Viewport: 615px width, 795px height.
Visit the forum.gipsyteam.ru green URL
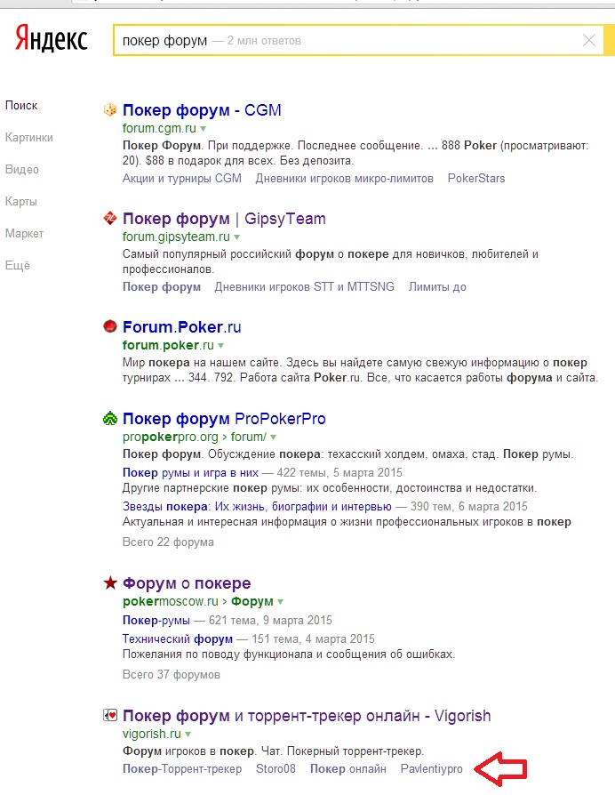[176, 237]
